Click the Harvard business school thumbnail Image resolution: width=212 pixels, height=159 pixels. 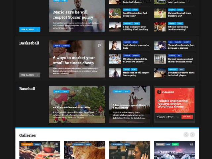[x=160, y=59]
